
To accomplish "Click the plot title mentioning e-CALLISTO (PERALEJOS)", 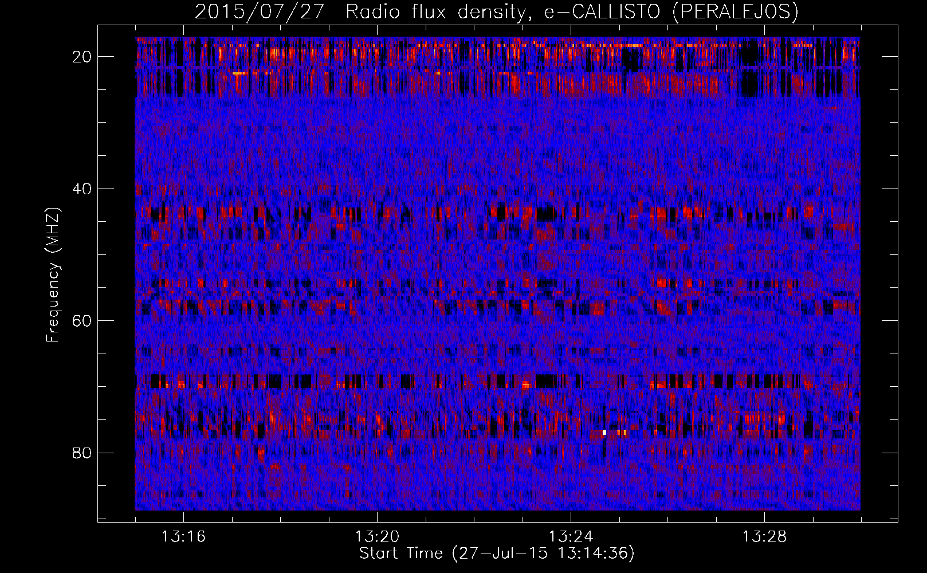I will [x=496, y=12].
